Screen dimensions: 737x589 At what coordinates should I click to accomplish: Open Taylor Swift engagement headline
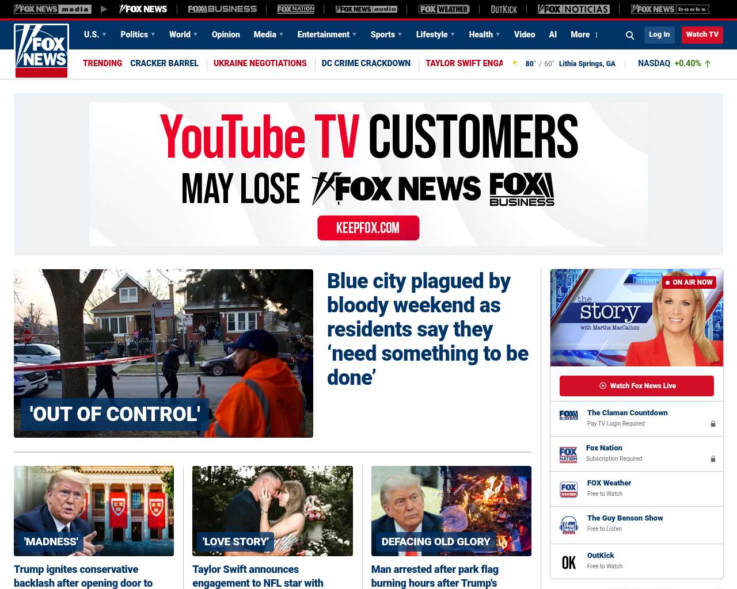click(x=258, y=576)
